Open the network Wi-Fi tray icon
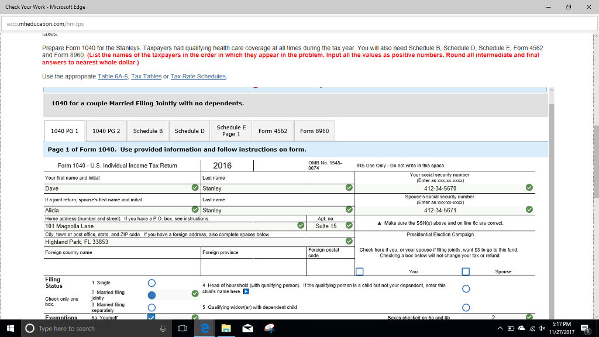This screenshot has width=599, height=337. tap(532, 328)
